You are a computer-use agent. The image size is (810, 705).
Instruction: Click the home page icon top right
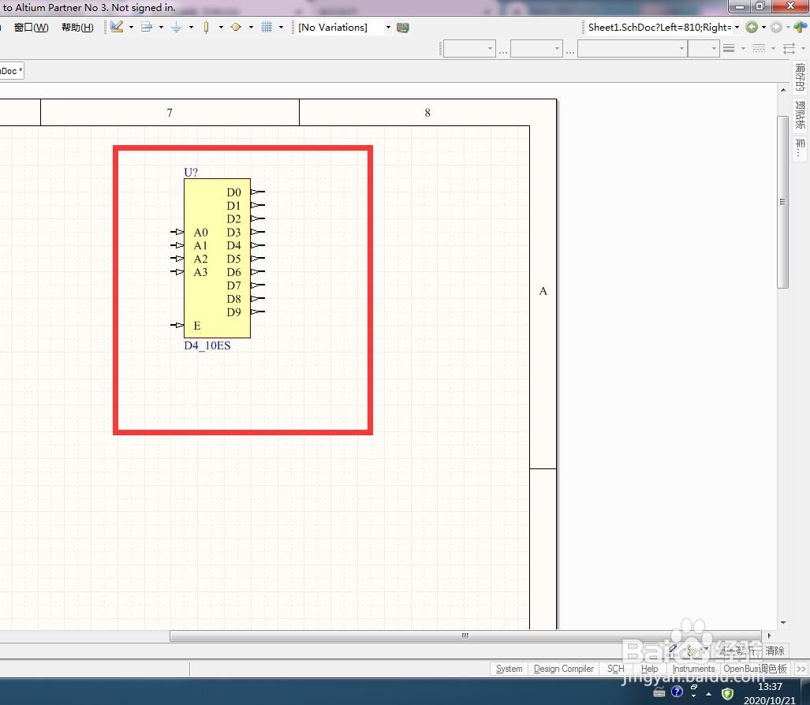(x=801, y=27)
